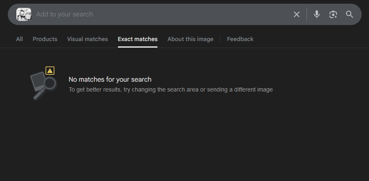369x181 pixels.
Task: Select the Visual matches tab
Action: [x=88, y=39]
